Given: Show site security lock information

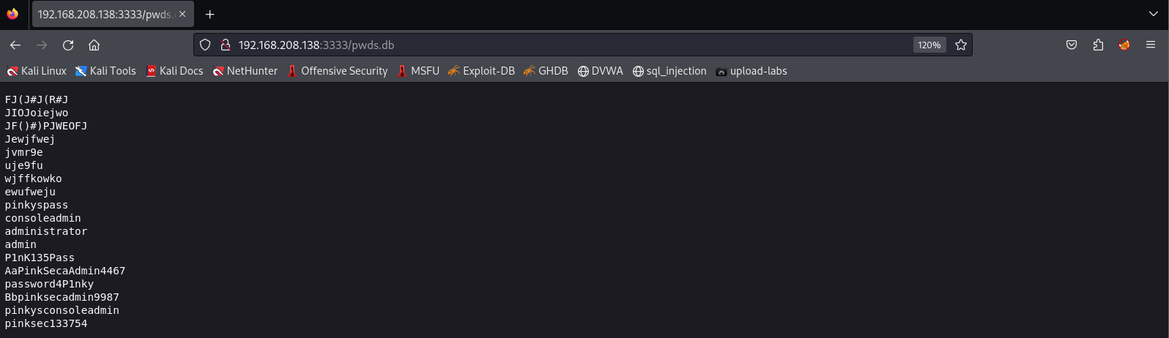Looking at the screenshot, I should 226,45.
